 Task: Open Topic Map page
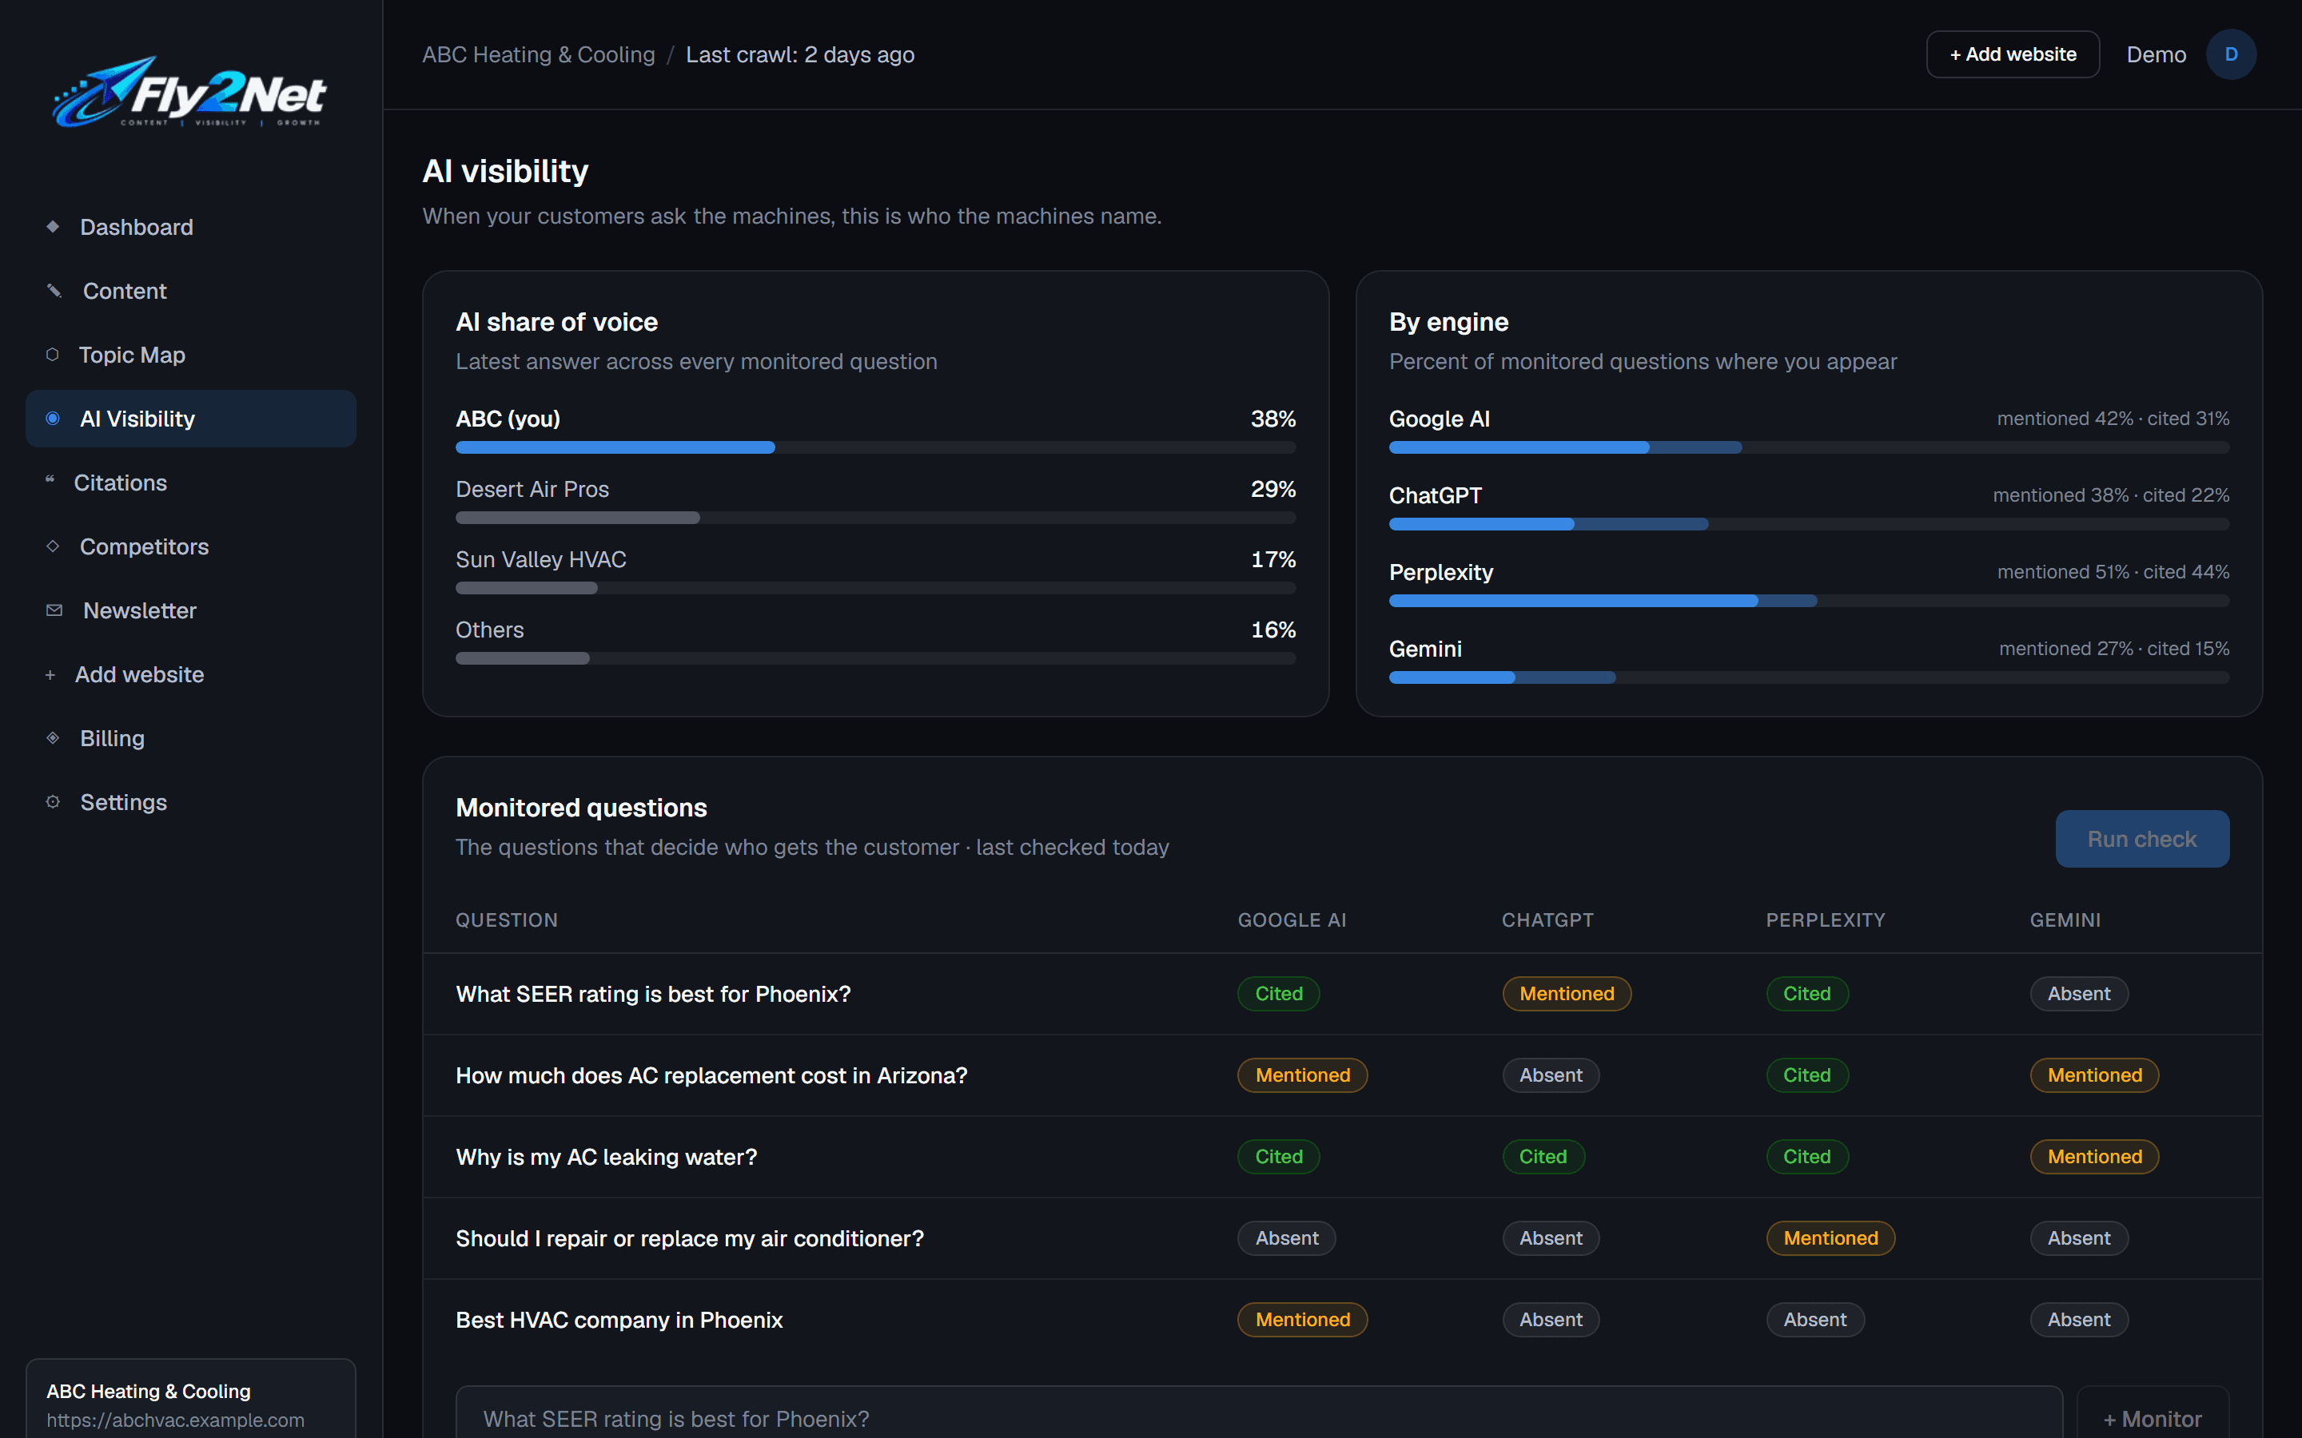click(190, 354)
